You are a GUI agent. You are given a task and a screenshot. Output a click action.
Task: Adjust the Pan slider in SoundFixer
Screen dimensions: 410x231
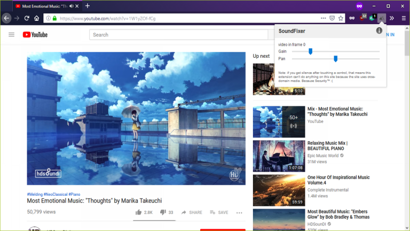point(335,59)
